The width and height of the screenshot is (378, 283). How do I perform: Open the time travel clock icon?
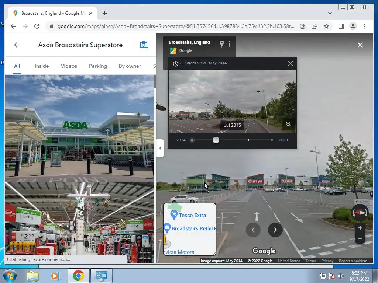[175, 63]
